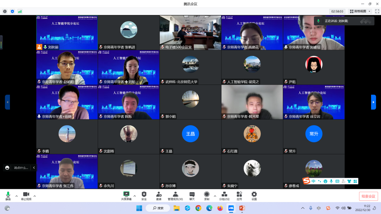Expand audio options arrow beside 静音
Viewport: 381px width, 214px height.
click(17, 196)
